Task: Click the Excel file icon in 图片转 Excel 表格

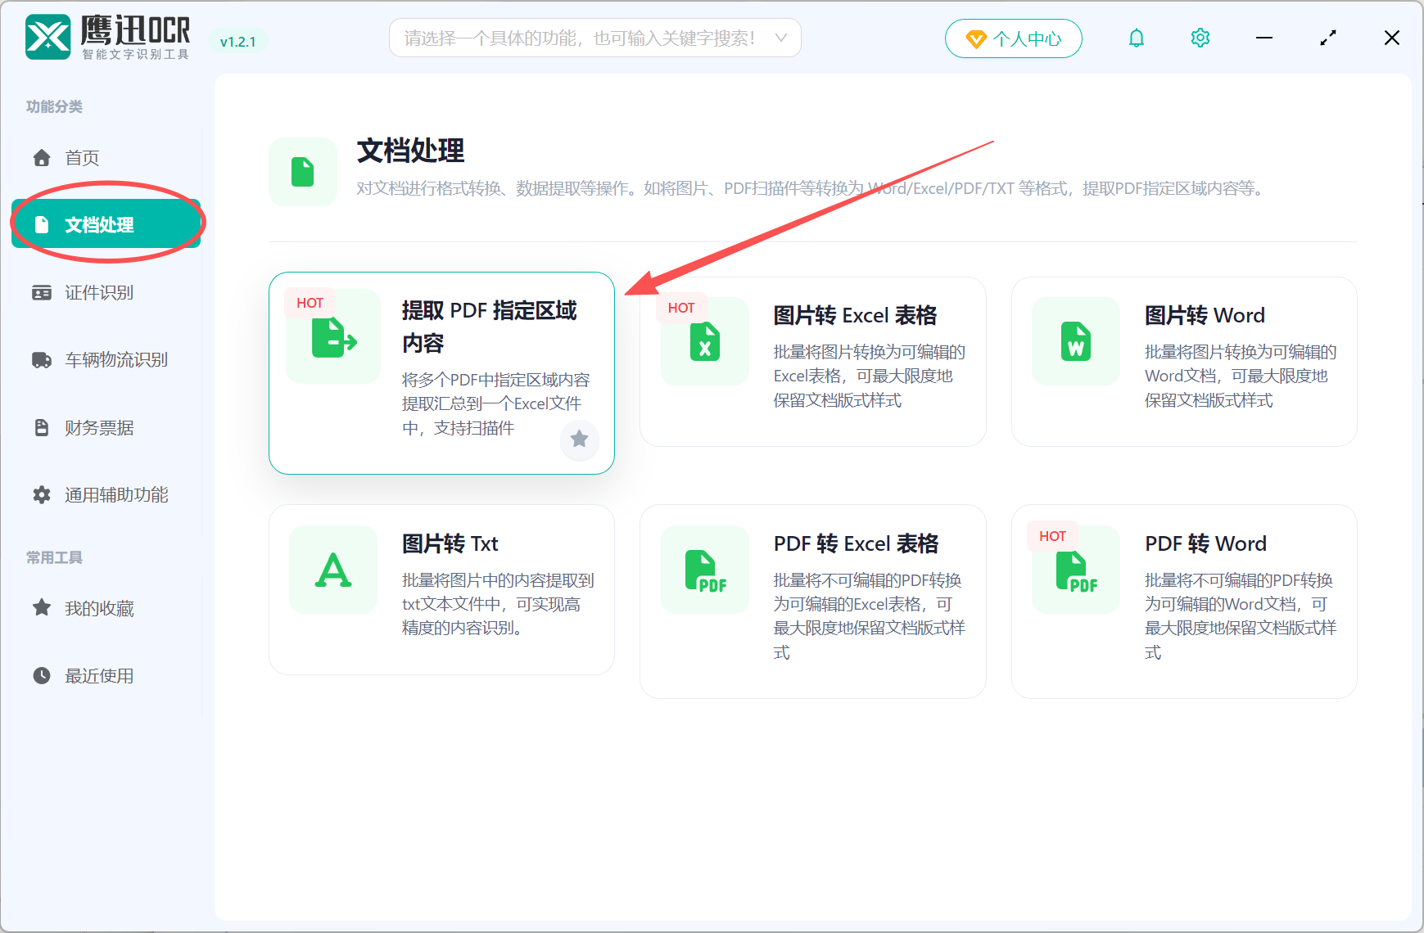Action: (x=705, y=341)
